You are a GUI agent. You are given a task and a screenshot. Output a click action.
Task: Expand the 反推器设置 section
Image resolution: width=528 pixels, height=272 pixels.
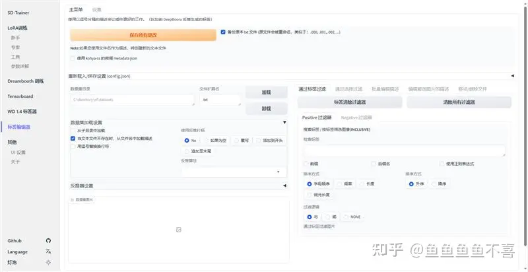pyautogui.click(x=284, y=186)
